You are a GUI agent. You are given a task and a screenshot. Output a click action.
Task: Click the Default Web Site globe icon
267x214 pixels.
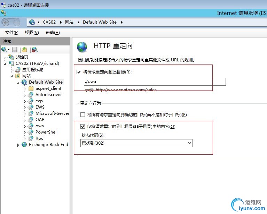pyautogui.click(x=24, y=82)
